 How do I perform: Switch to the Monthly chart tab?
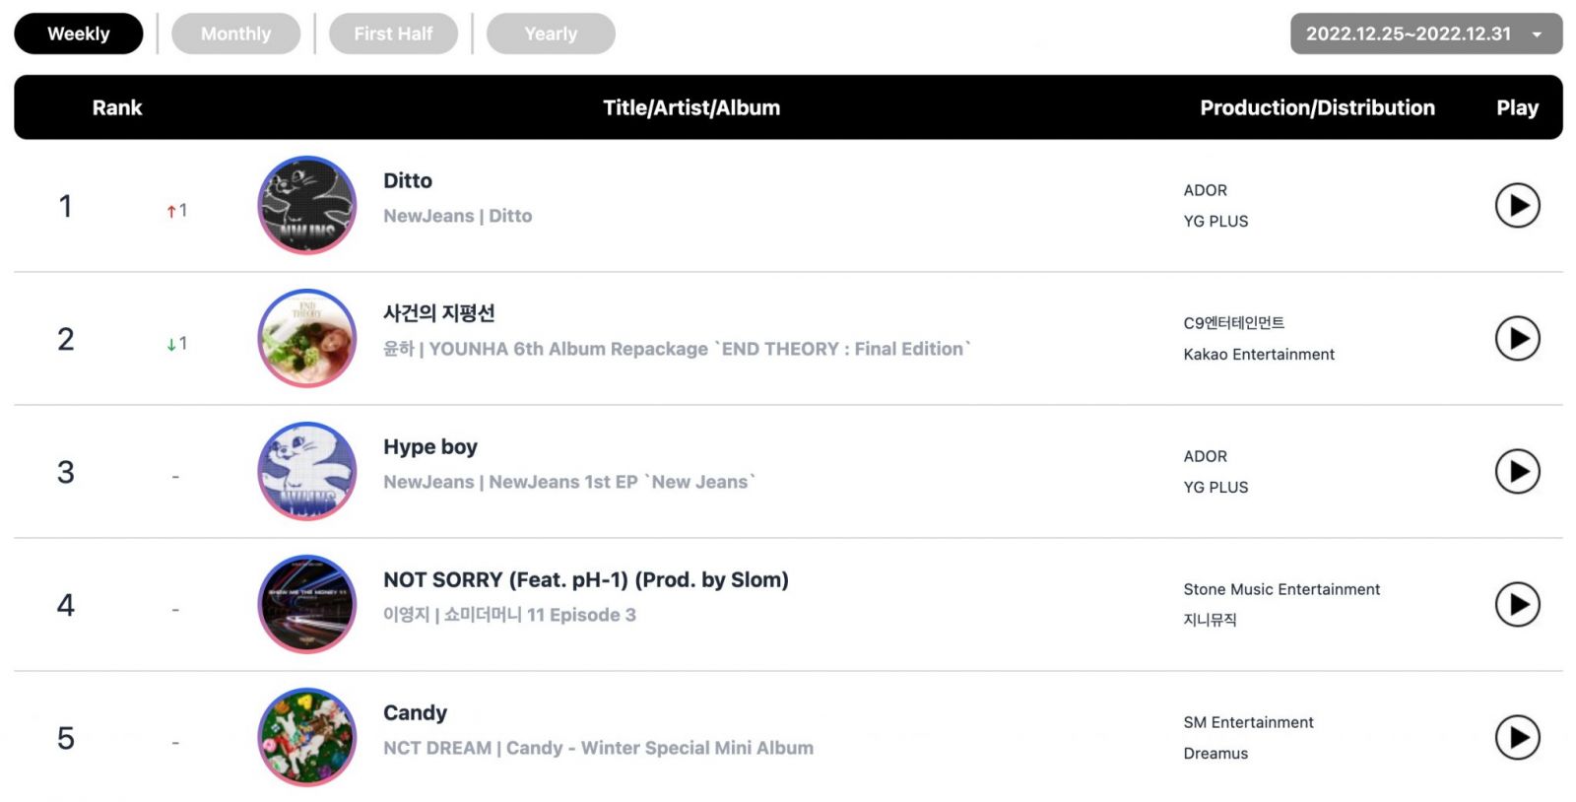click(236, 33)
